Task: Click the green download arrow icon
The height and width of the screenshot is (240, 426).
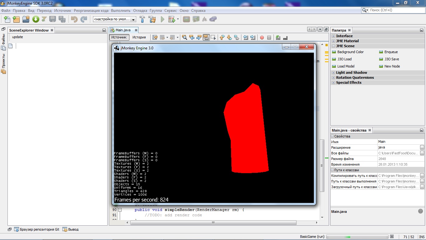Action: click(36, 19)
